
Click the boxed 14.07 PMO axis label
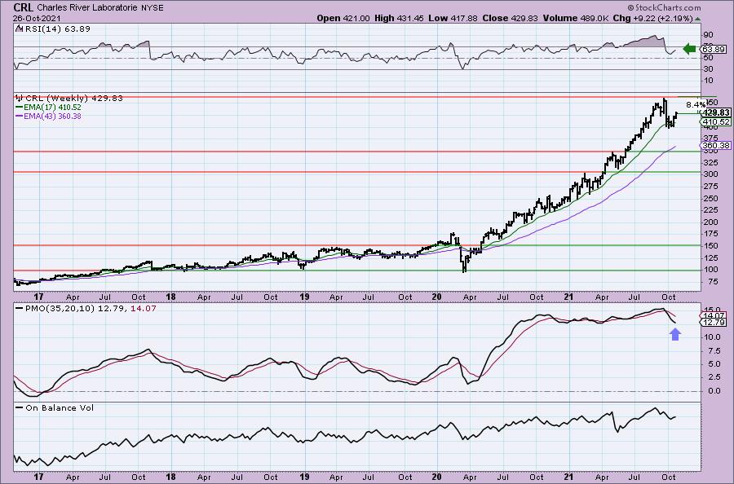click(x=714, y=315)
